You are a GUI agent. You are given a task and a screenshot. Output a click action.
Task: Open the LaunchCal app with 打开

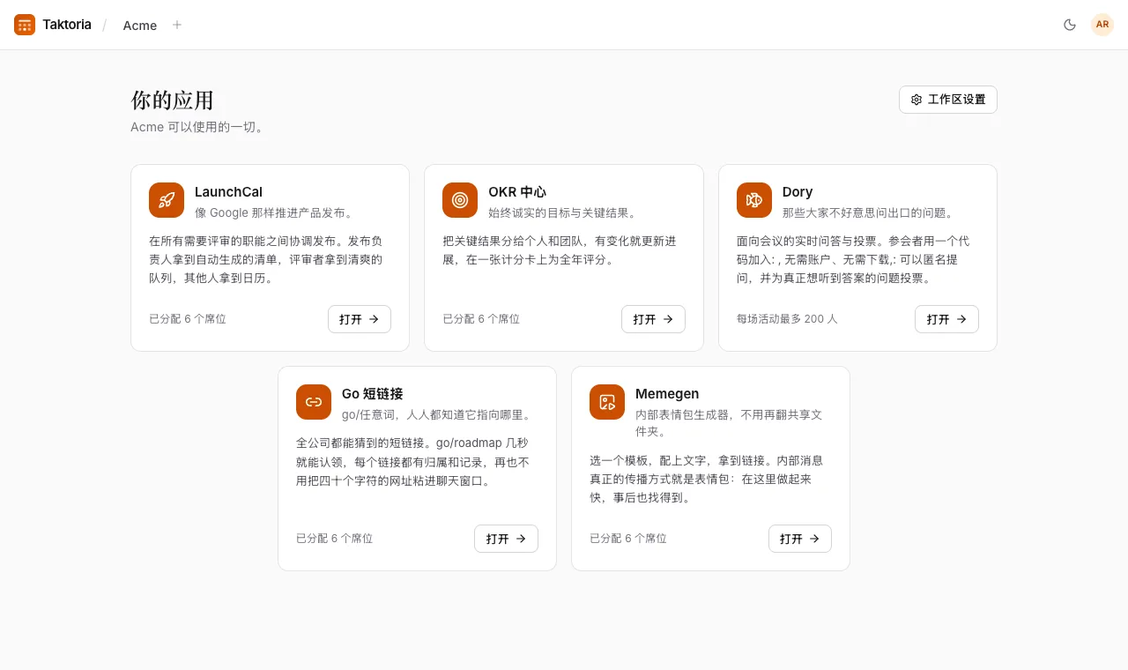coord(360,319)
